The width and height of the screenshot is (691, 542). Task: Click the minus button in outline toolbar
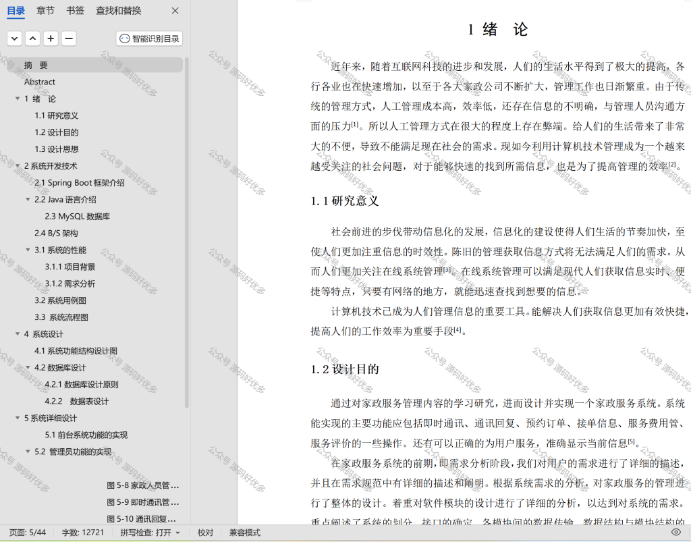point(69,38)
